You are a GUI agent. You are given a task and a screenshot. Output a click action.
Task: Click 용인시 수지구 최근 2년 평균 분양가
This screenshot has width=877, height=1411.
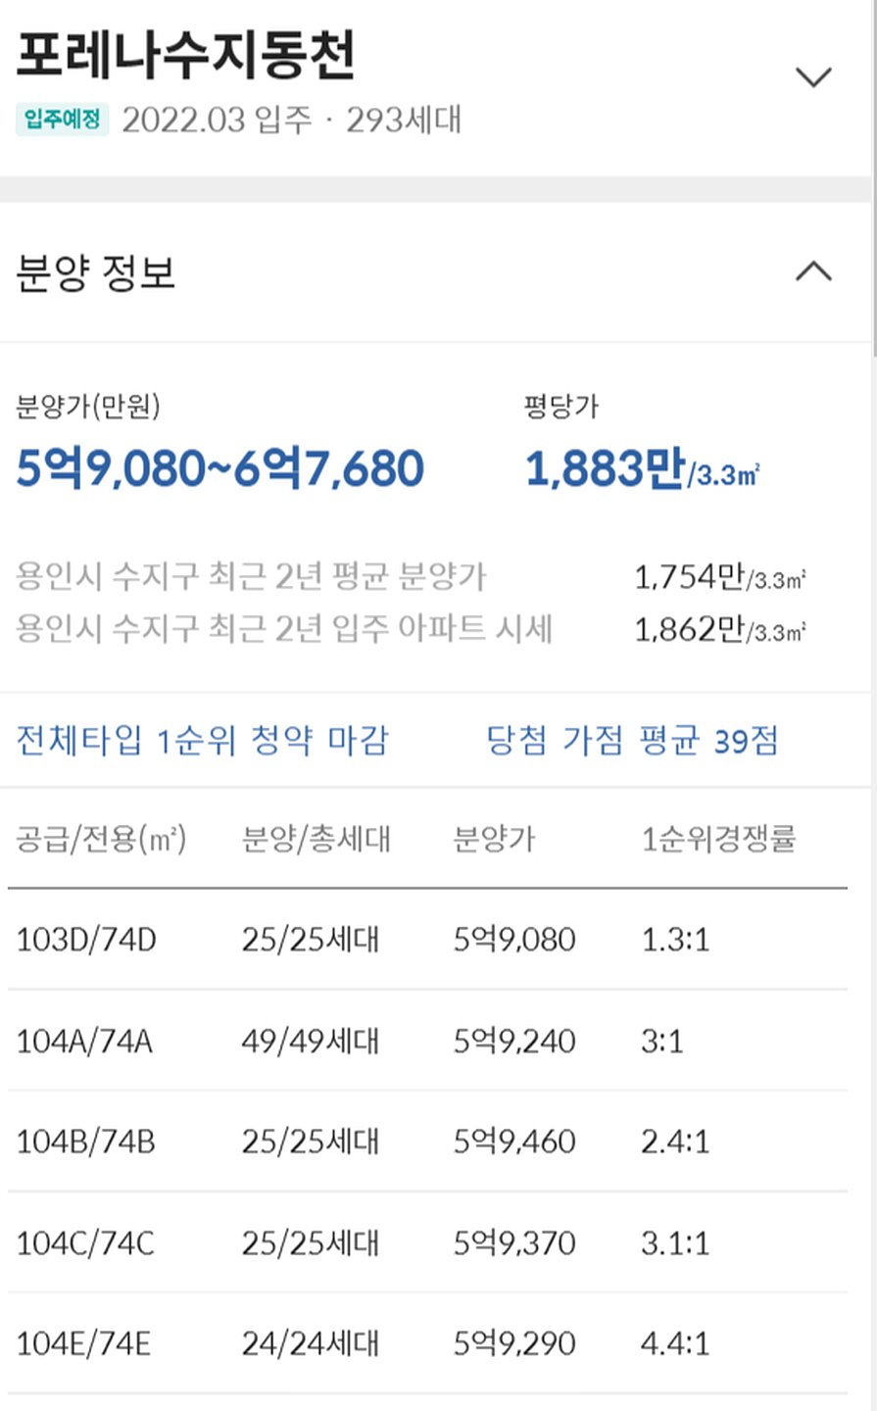pos(251,576)
